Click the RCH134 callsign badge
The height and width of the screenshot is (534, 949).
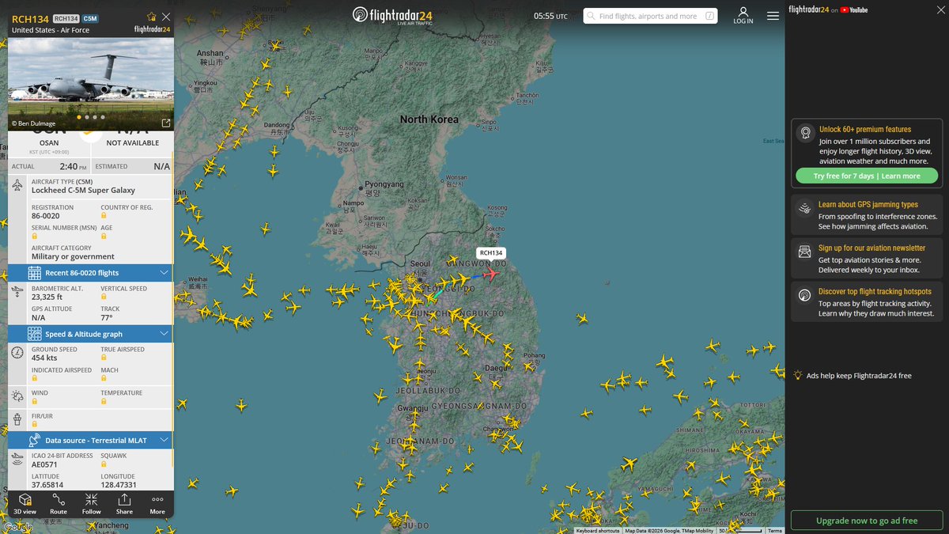(x=66, y=18)
